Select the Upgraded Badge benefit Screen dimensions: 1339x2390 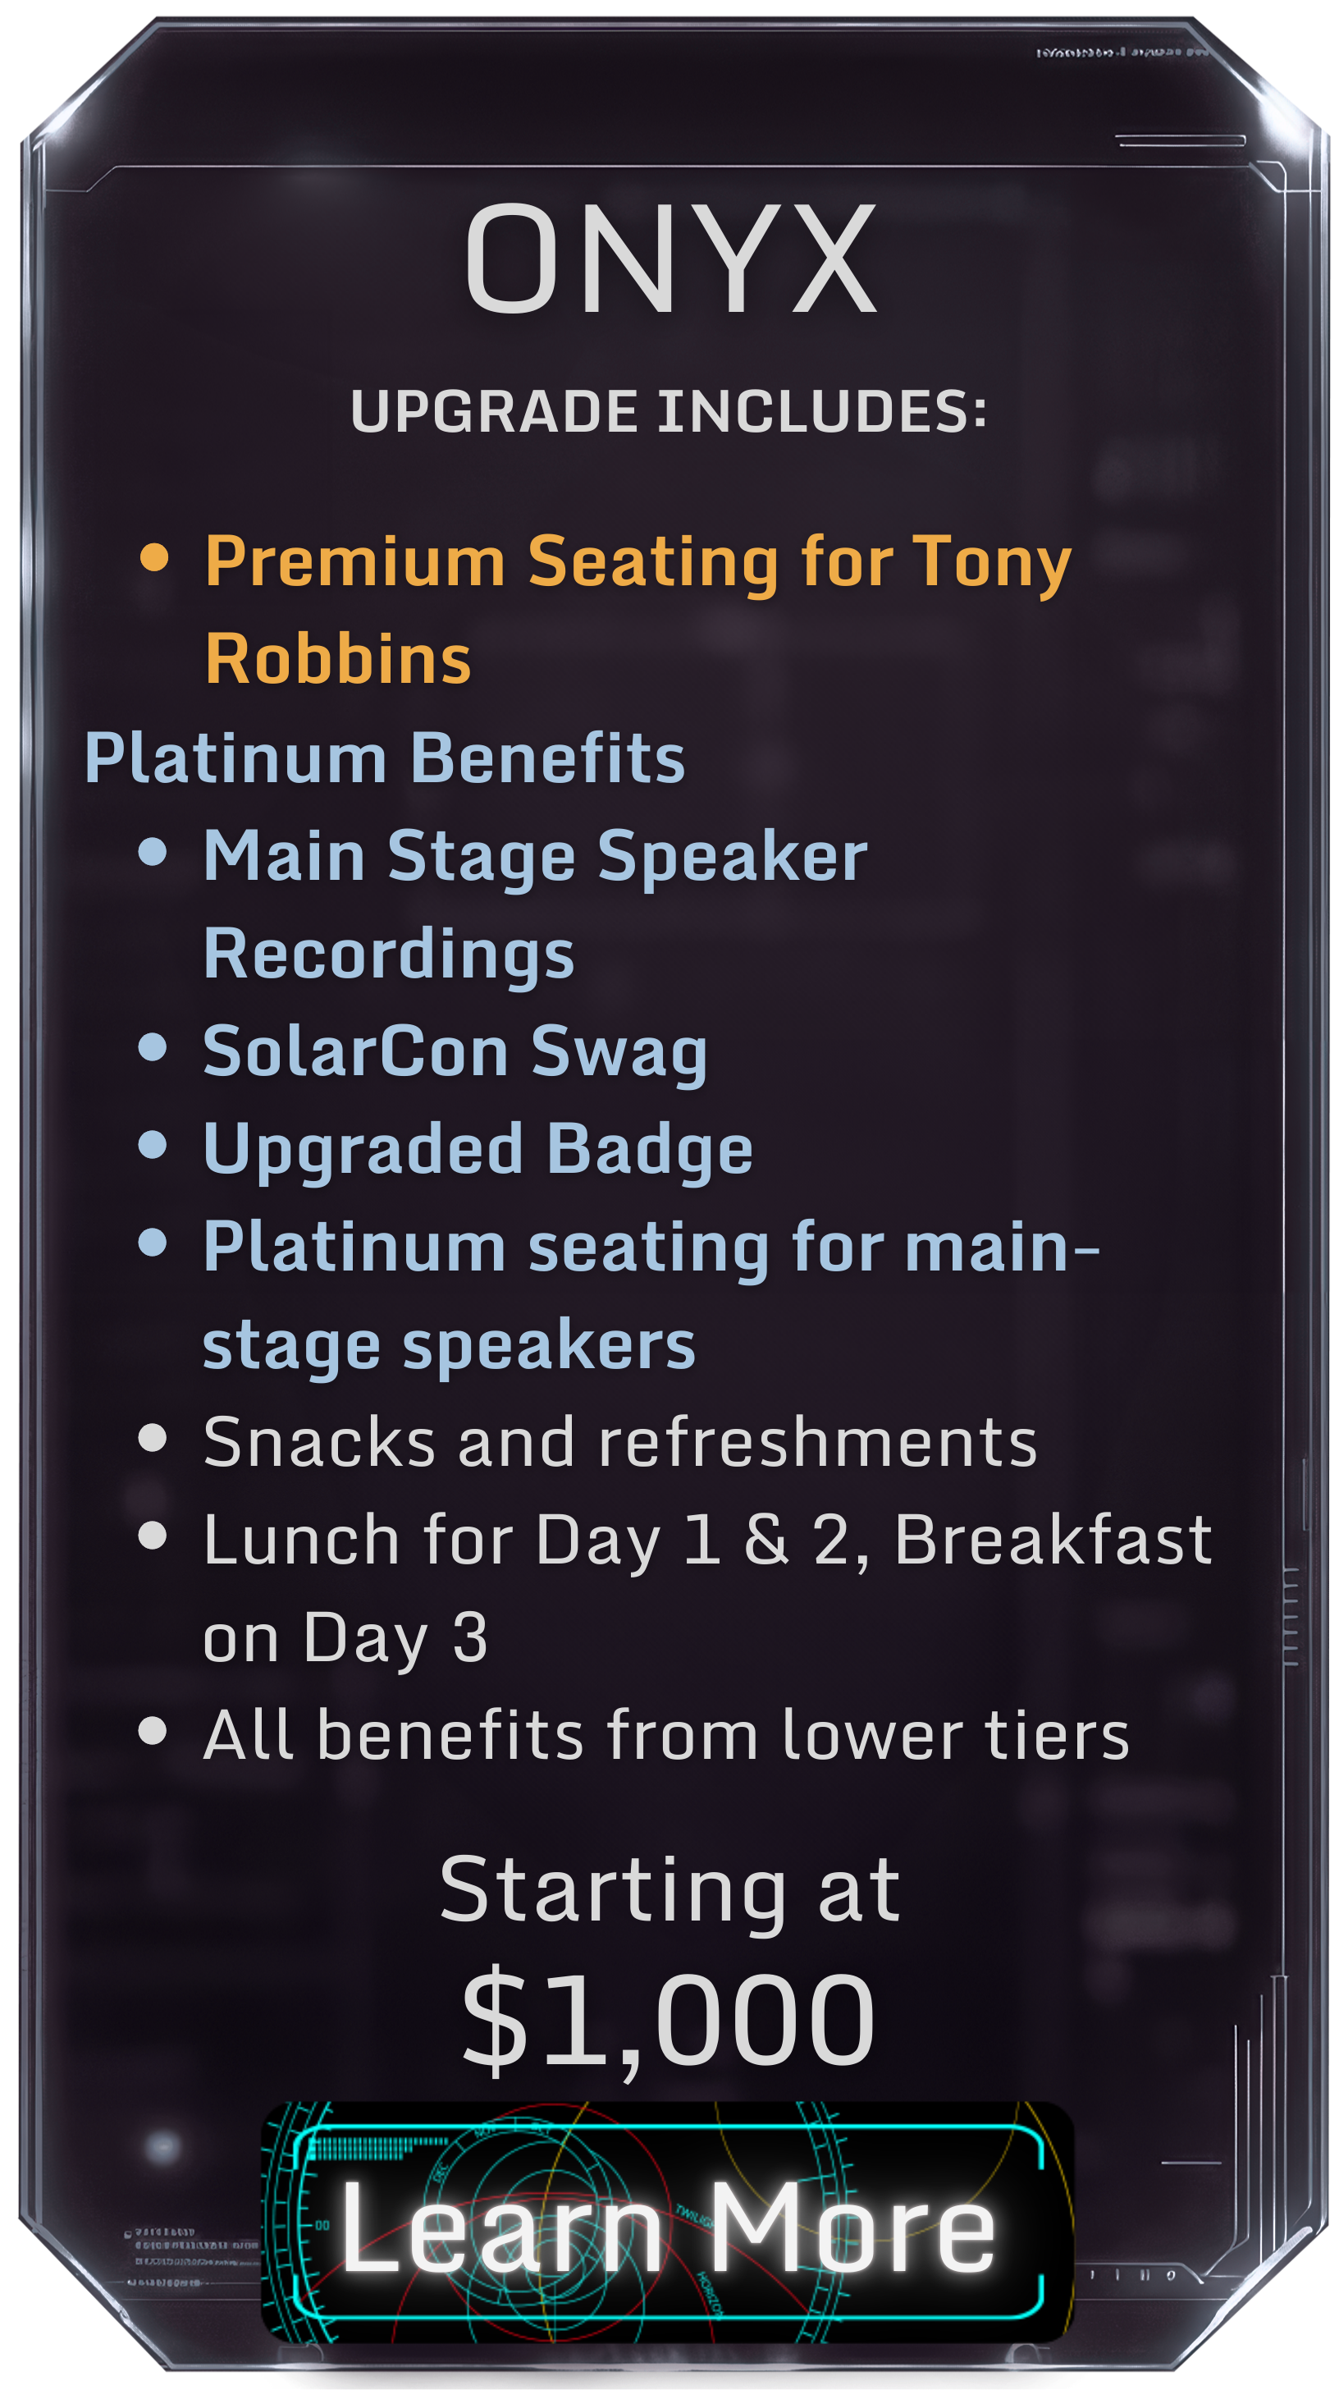coord(478,1151)
